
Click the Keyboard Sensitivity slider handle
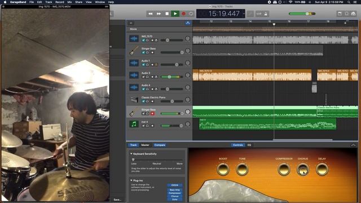133,160
